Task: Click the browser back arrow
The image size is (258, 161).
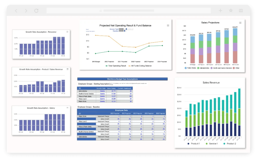Action: 16,11
